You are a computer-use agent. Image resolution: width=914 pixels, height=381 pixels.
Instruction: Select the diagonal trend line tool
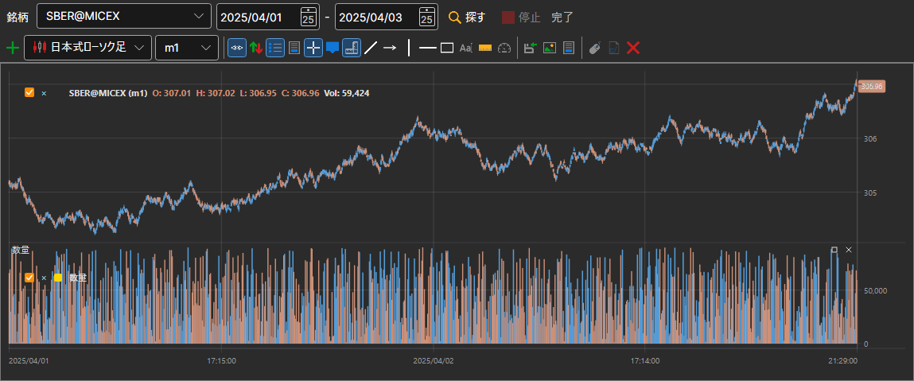pos(371,48)
